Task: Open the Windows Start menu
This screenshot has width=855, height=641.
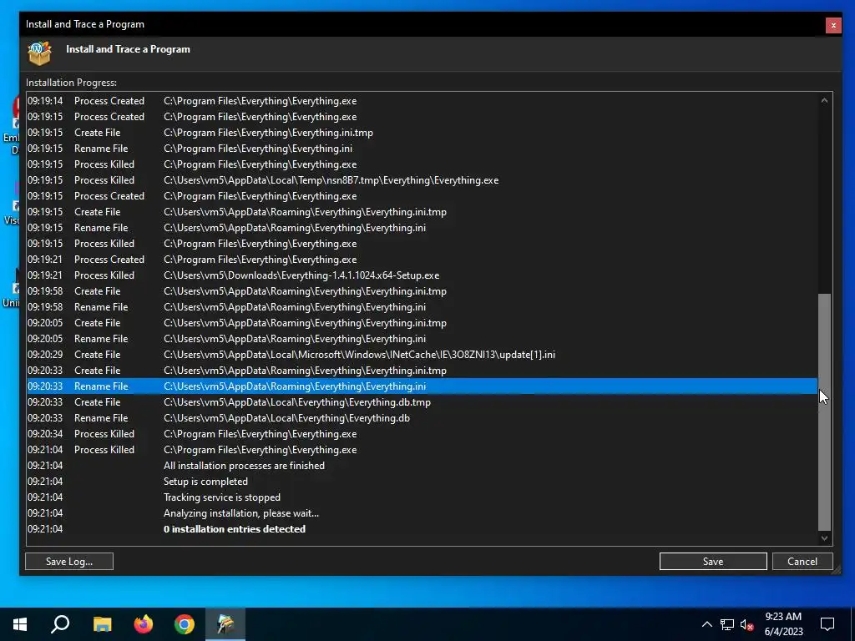Action: [20, 624]
